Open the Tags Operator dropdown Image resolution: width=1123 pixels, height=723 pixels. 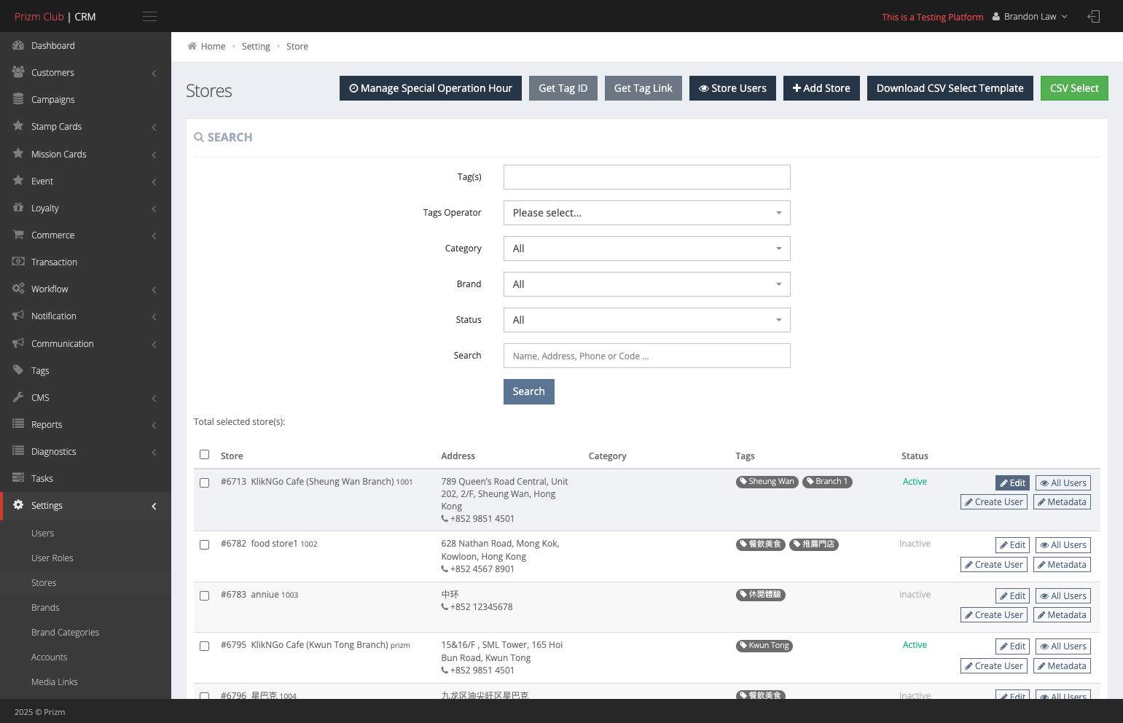tap(646, 213)
